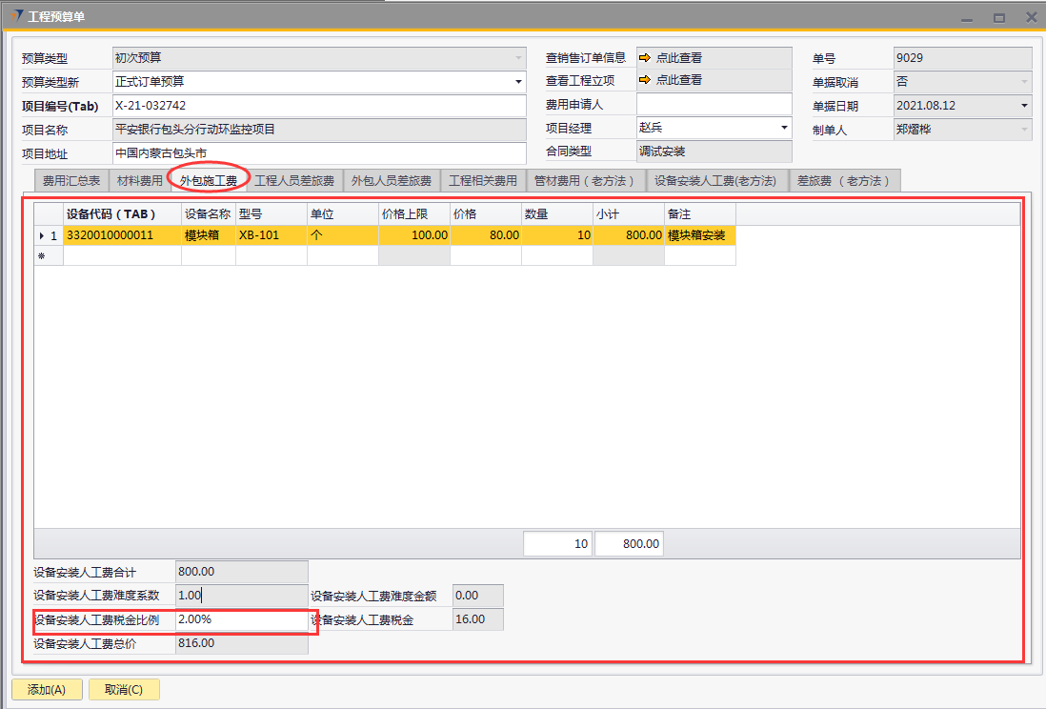Click the arrow icon beside 查销售订单信息
1046x709 pixels.
(645, 58)
